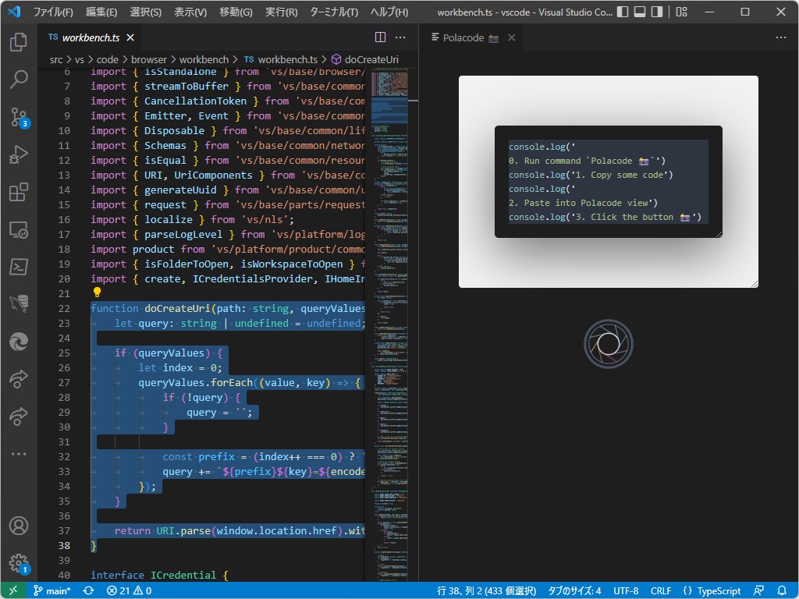Open the breadcrumb dropdown for the browser folder
Image resolution: width=799 pixels, height=599 pixels.
148,58
